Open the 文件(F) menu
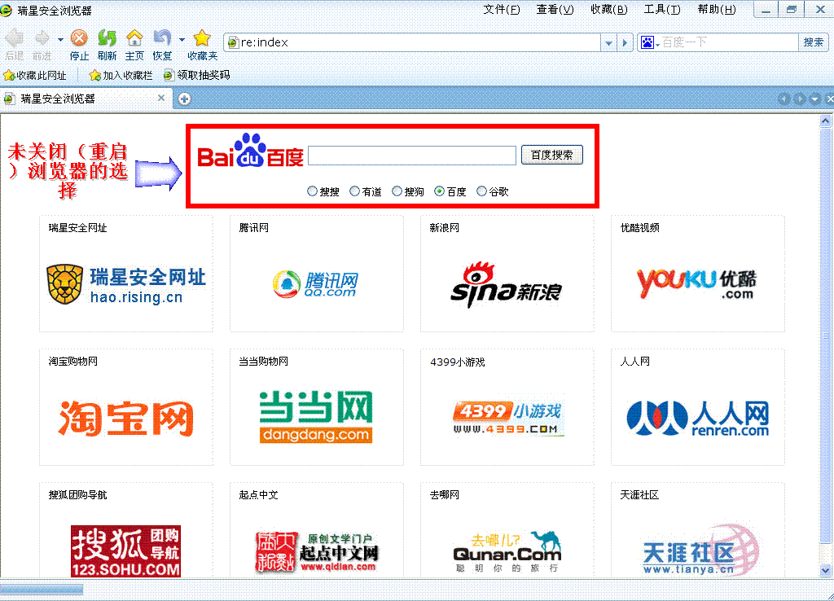Screen dimensions: 834x601 coord(502,10)
